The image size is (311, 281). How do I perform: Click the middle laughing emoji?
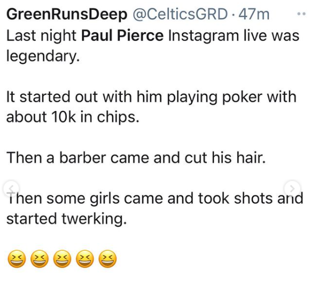pos(61,259)
